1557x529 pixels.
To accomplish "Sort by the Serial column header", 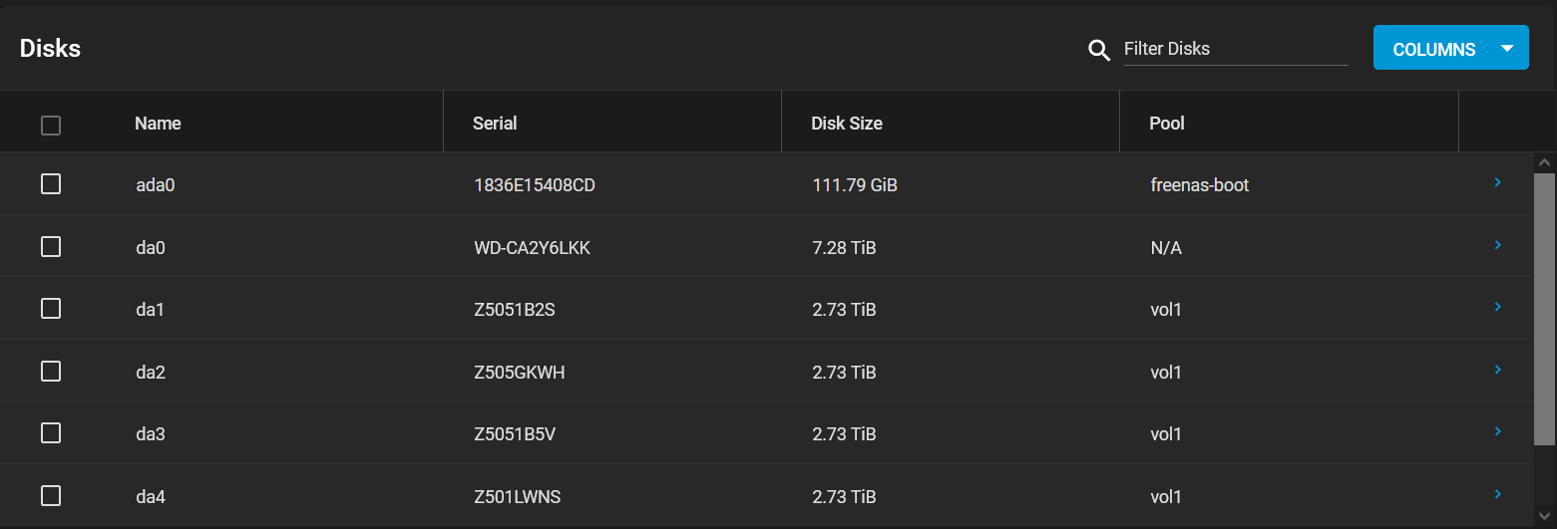I will coord(495,124).
